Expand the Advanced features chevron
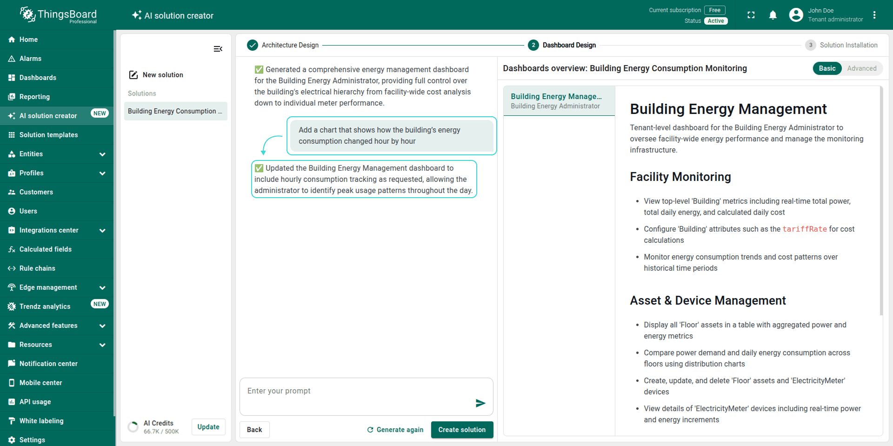Viewport: 893px width, 446px height. coord(102,326)
